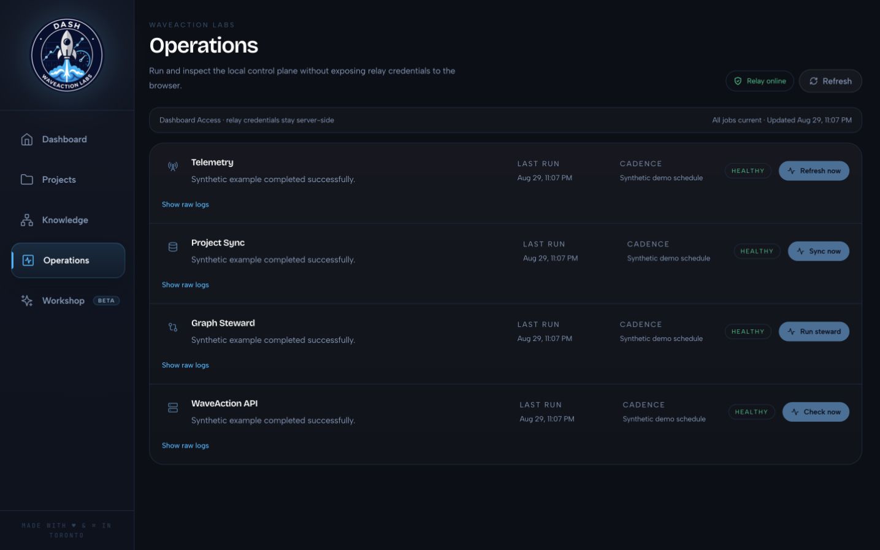Screen dimensions: 880x550
Task: Click the Sync now button
Action: 818,251
